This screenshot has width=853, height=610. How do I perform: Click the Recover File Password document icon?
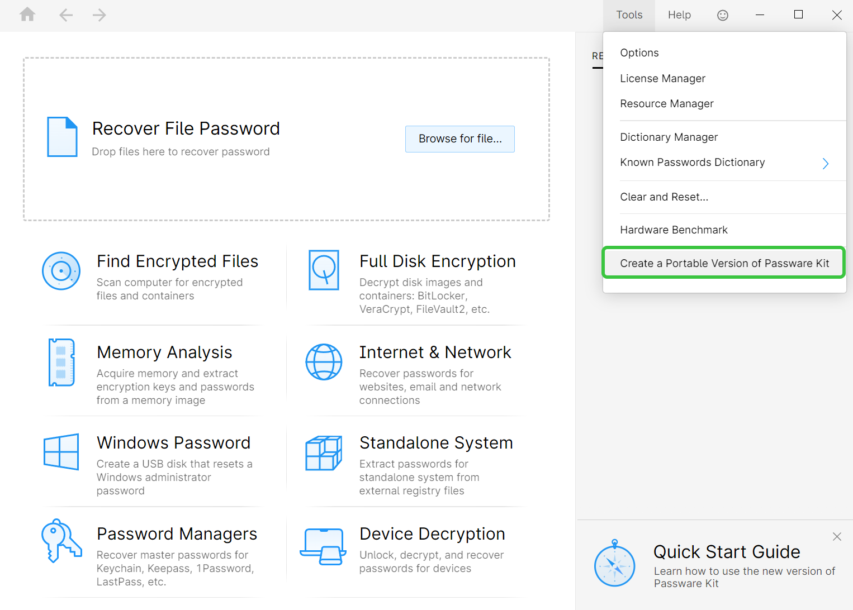(x=62, y=137)
